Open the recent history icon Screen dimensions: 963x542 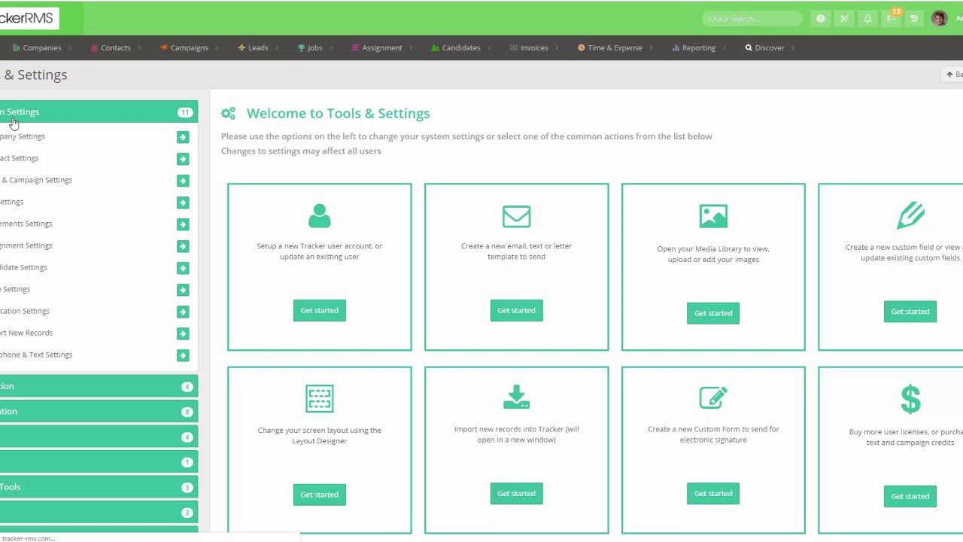click(914, 19)
